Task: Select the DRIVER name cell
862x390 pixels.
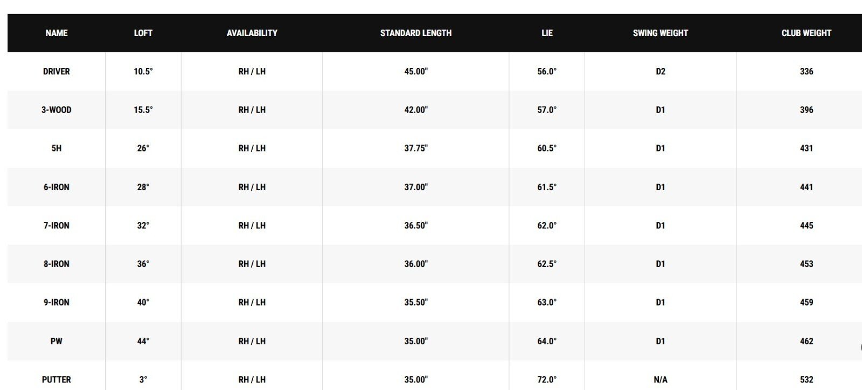Action: [57, 71]
